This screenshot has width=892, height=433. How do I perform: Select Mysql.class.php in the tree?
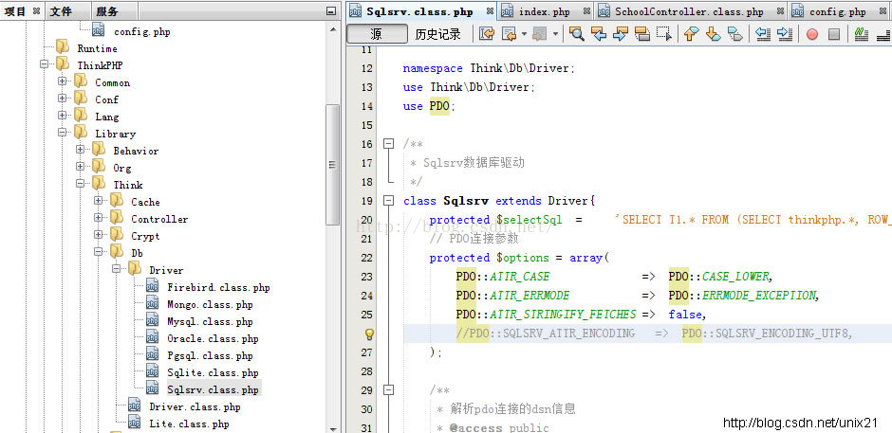tap(210, 321)
